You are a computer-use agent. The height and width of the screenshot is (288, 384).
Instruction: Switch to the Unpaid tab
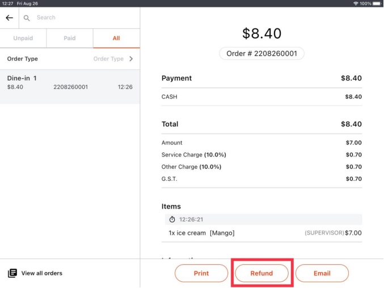tap(23, 39)
